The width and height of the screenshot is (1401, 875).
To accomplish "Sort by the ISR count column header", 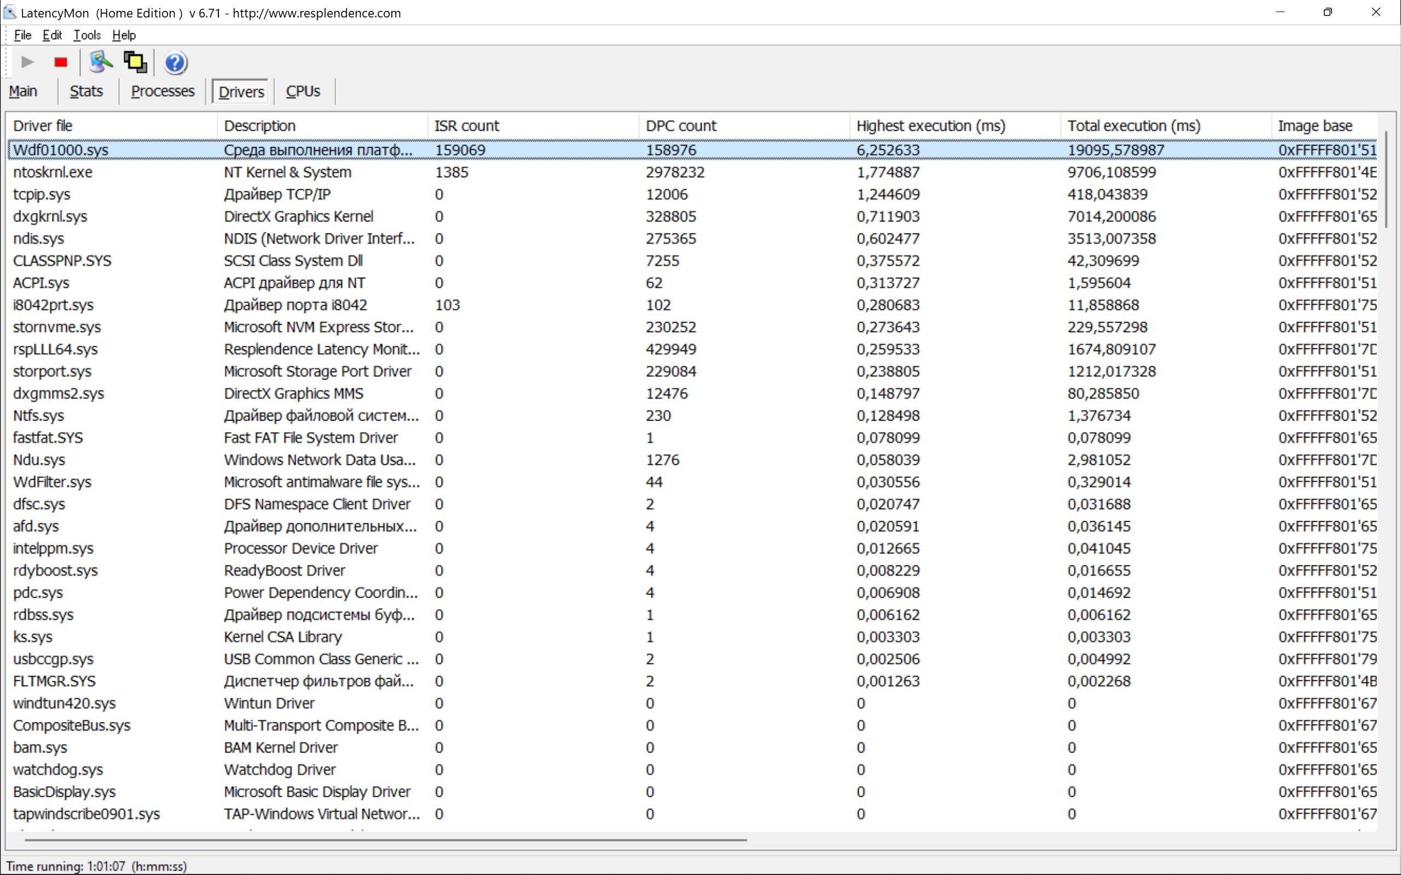I will [x=533, y=126].
